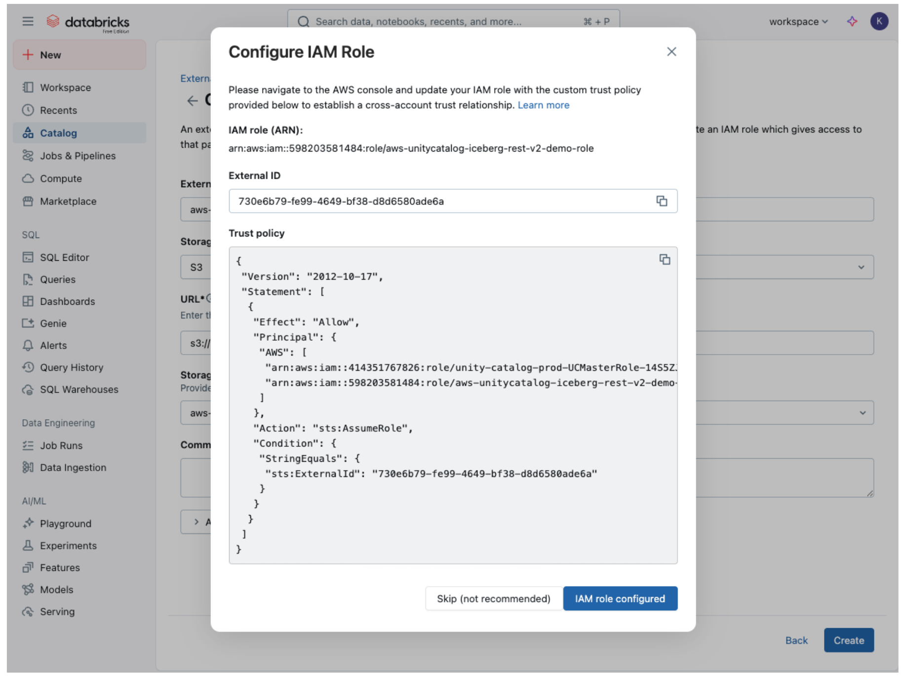
Task: Open Data Ingestion under Data Engineering
Action: click(73, 467)
